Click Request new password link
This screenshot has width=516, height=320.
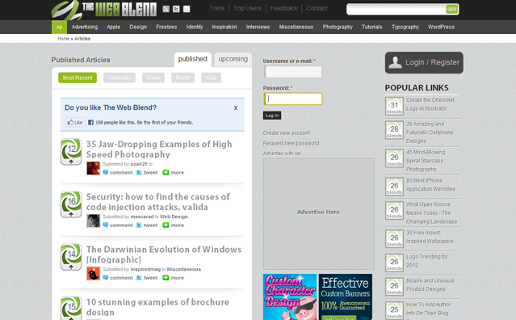tap(291, 143)
